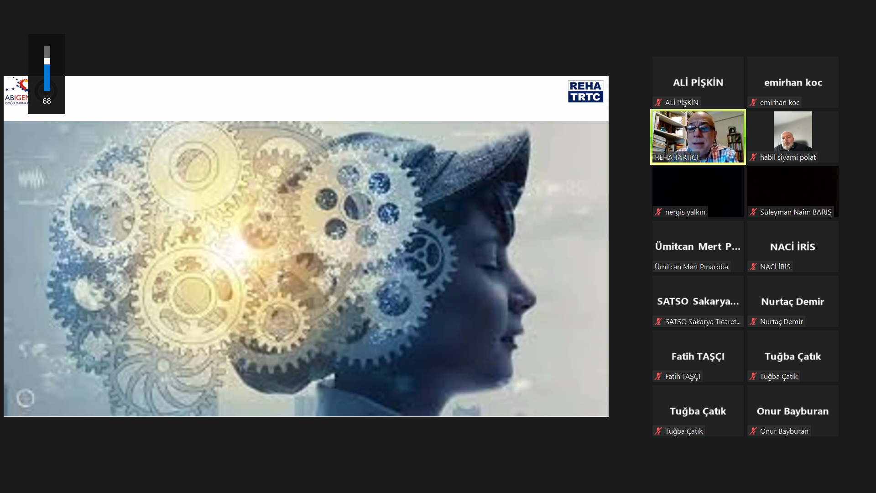The image size is (876, 493).
Task: Click muted mic icon beside Nurtaç Demir
Action: (x=753, y=322)
